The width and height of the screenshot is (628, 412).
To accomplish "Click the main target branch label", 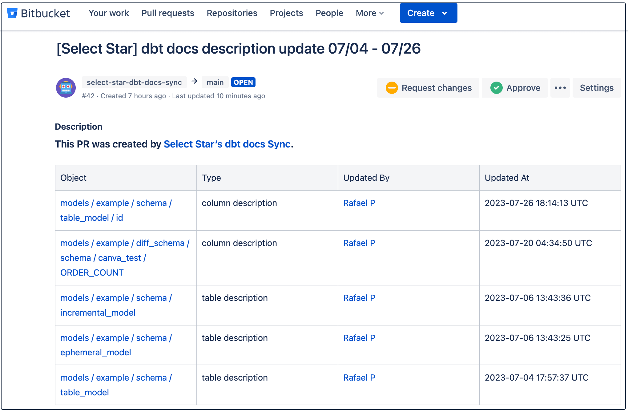I will (x=215, y=83).
